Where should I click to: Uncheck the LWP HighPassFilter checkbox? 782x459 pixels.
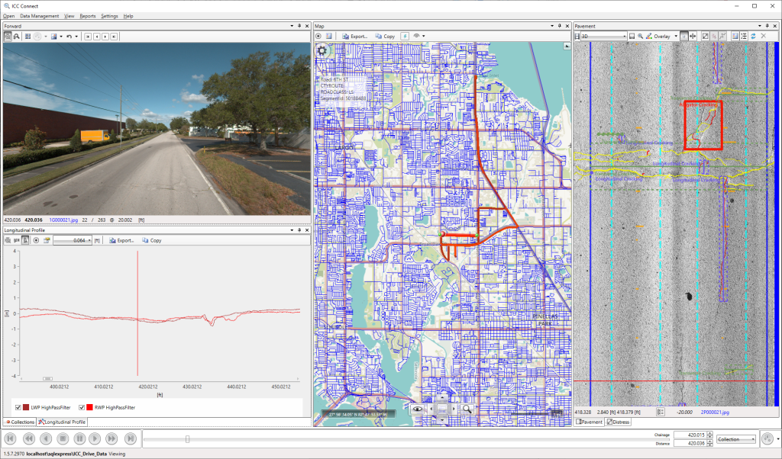tap(18, 408)
